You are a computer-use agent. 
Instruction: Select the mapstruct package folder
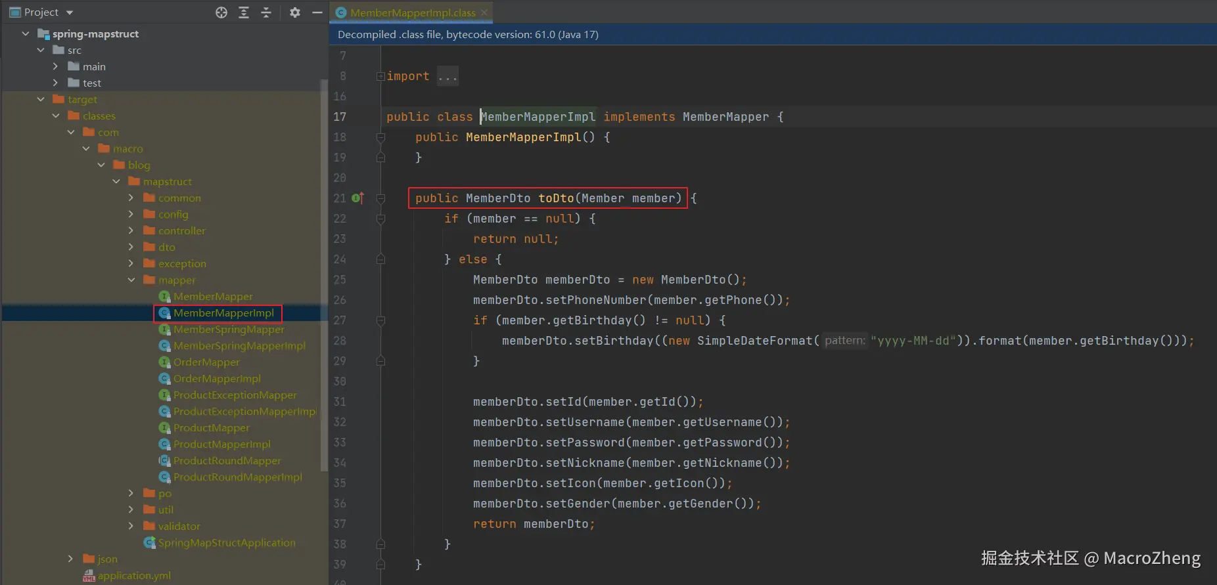[160, 181]
